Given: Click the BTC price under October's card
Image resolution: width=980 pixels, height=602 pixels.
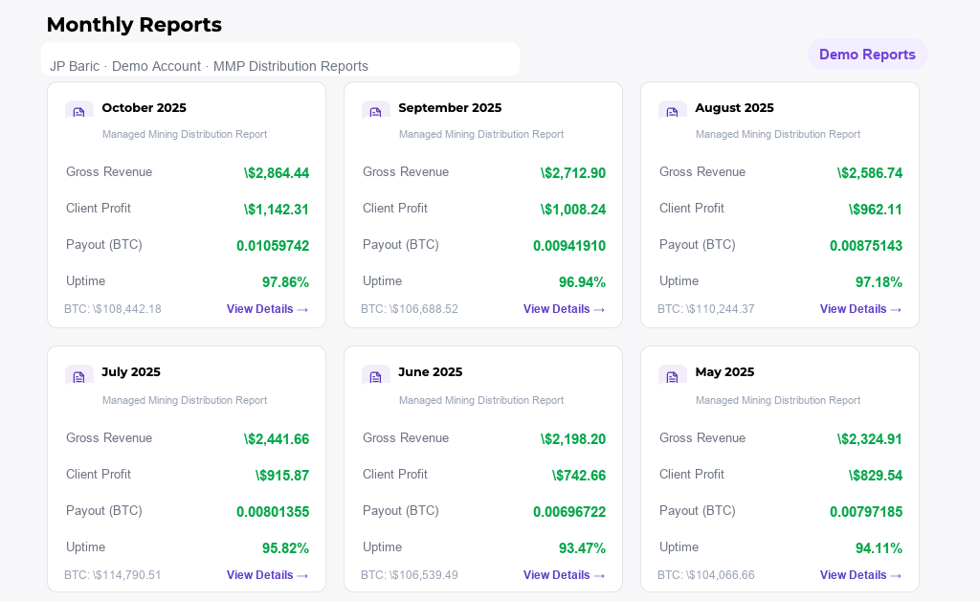Looking at the screenshot, I should point(113,309).
